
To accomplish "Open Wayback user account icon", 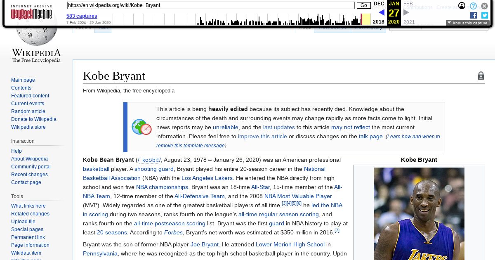I will (462, 6).
